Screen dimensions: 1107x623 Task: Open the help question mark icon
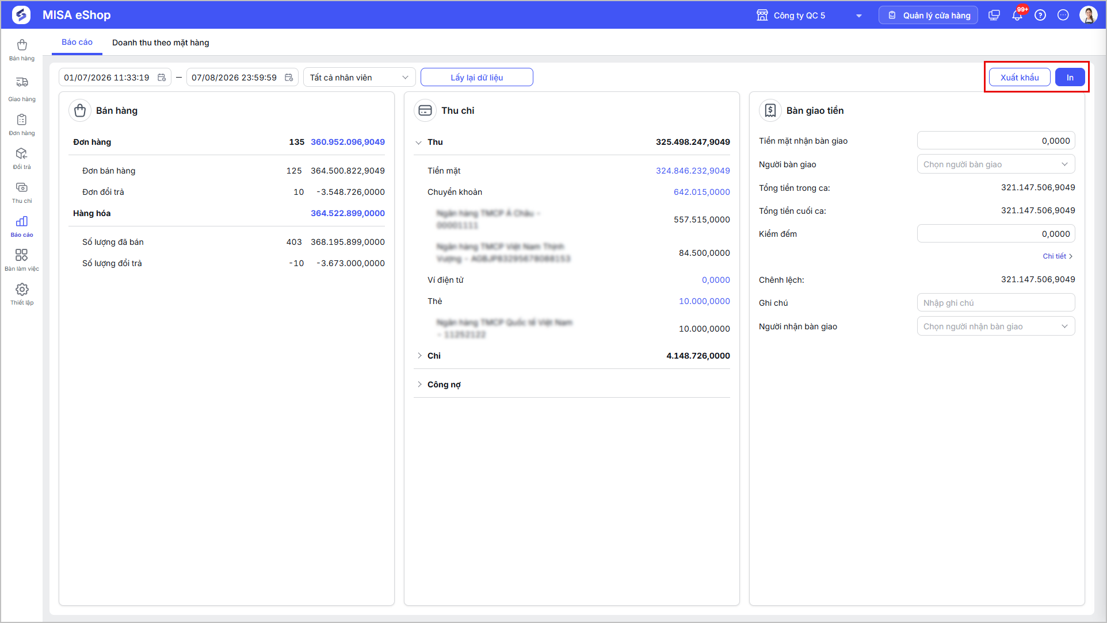point(1040,16)
